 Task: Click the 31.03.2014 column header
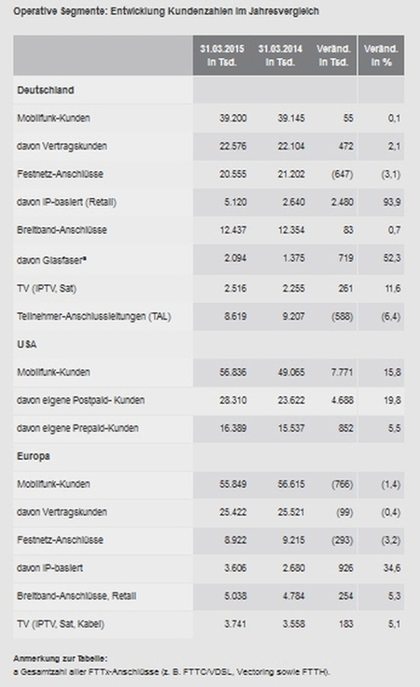(x=280, y=55)
